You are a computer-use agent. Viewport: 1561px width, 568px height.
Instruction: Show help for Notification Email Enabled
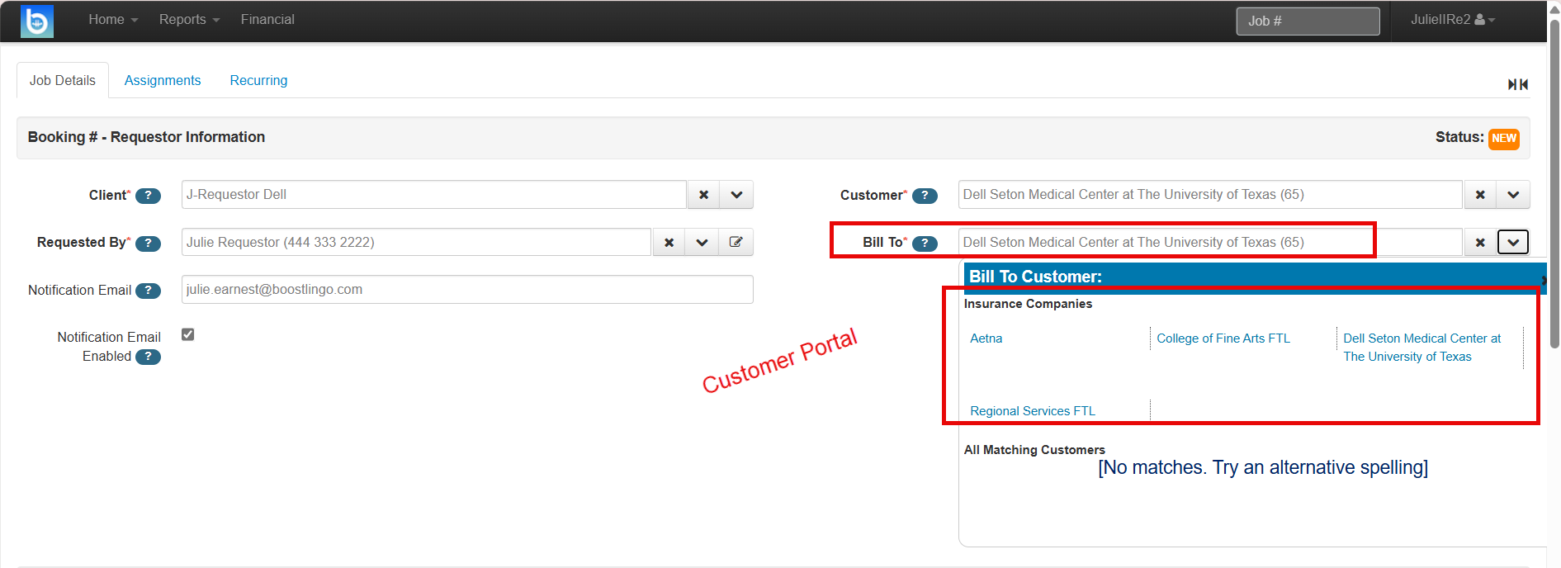coord(148,357)
